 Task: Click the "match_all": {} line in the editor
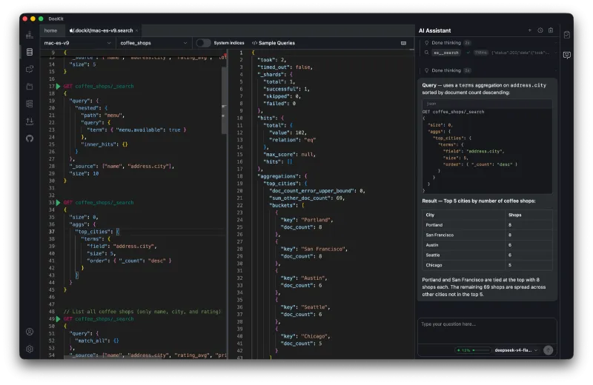click(x=97, y=341)
